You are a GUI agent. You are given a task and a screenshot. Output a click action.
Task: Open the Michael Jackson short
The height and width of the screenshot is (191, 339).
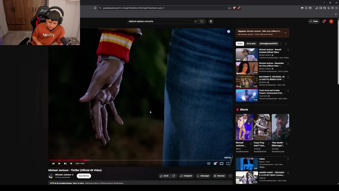[244, 127]
